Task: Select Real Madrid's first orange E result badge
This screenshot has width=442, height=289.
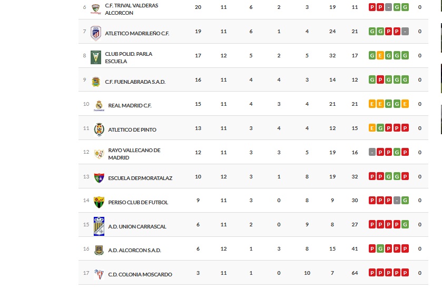Action: point(372,104)
